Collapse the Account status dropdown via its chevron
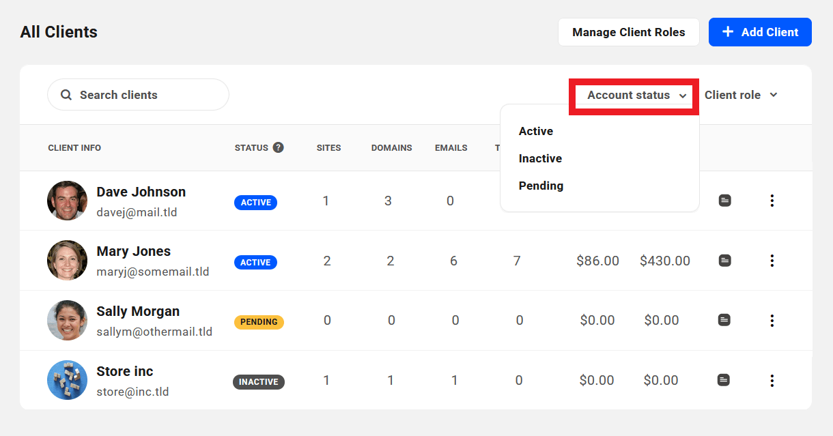The width and height of the screenshot is (833, 436). pos(683,96)
